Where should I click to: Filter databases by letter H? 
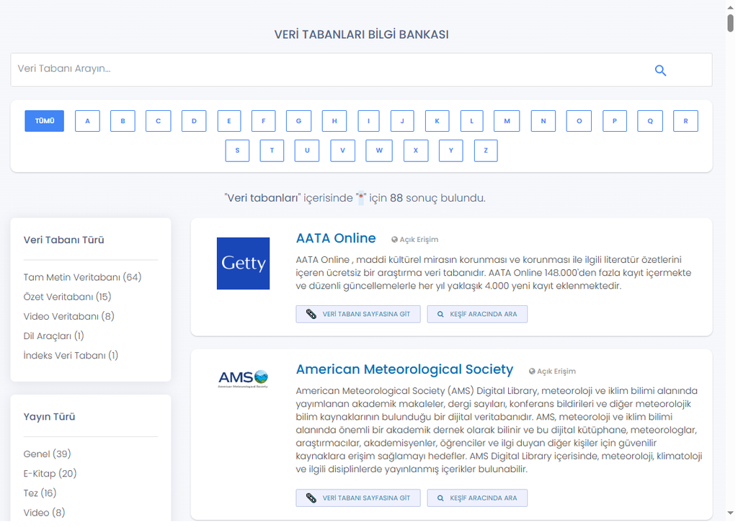pos(334,121)
